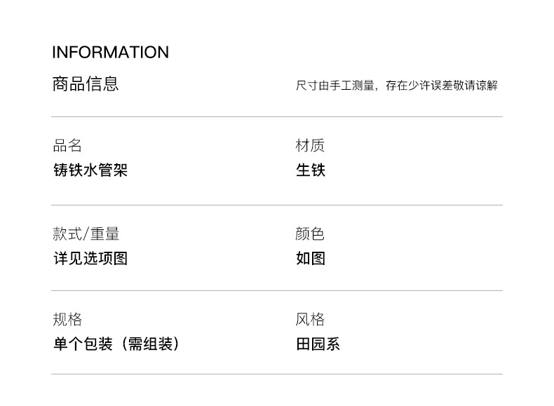Click the 风格 field label
The width and height of the screenshot is (554, 406).
pos(310,320)
